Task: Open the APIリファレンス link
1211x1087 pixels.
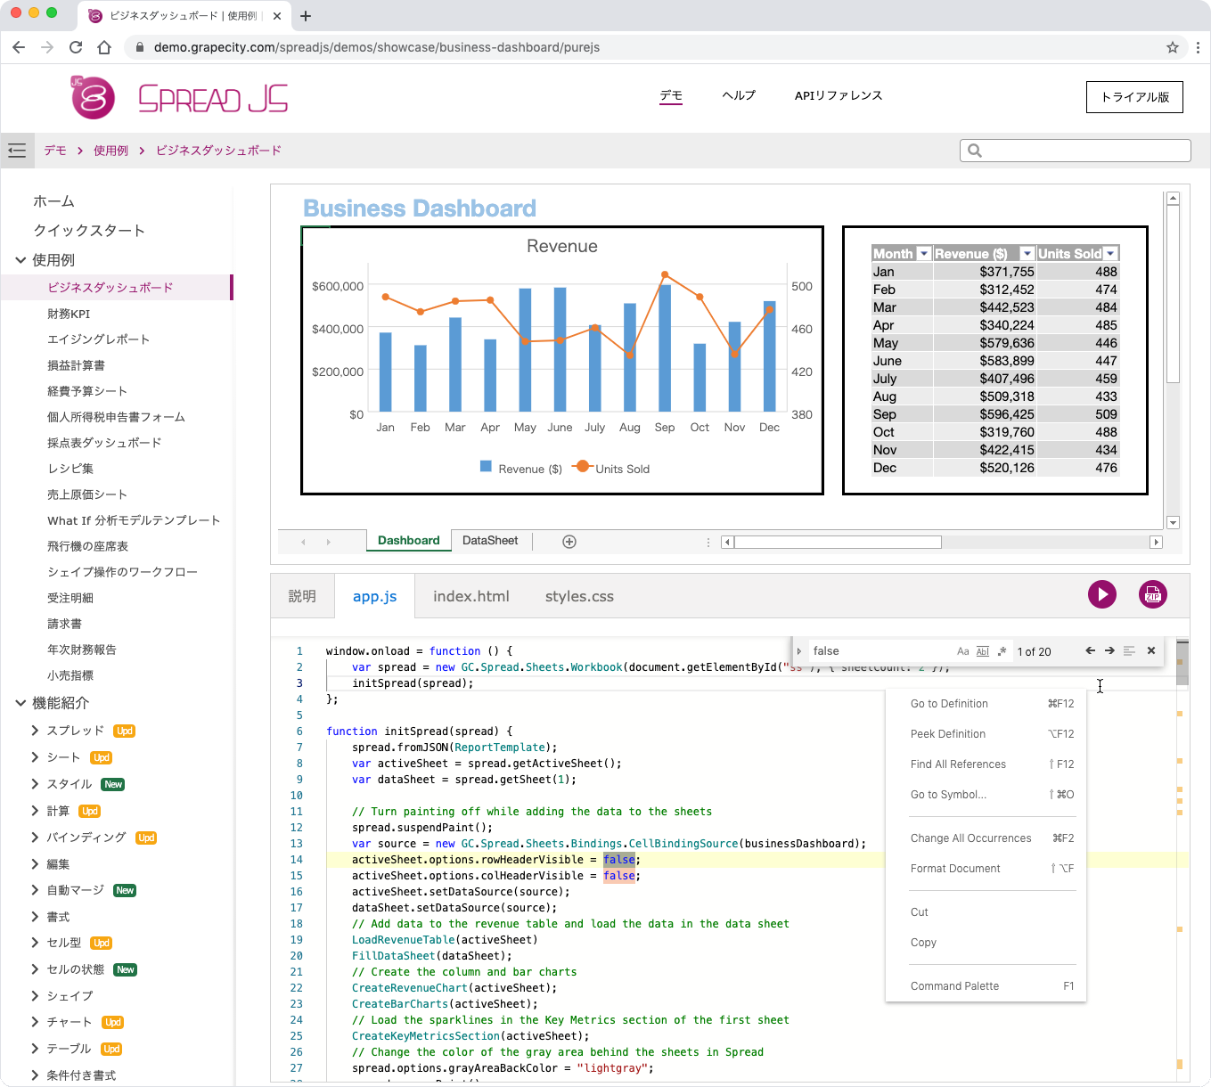Action: pyautogui.click(x=839, y=95)
